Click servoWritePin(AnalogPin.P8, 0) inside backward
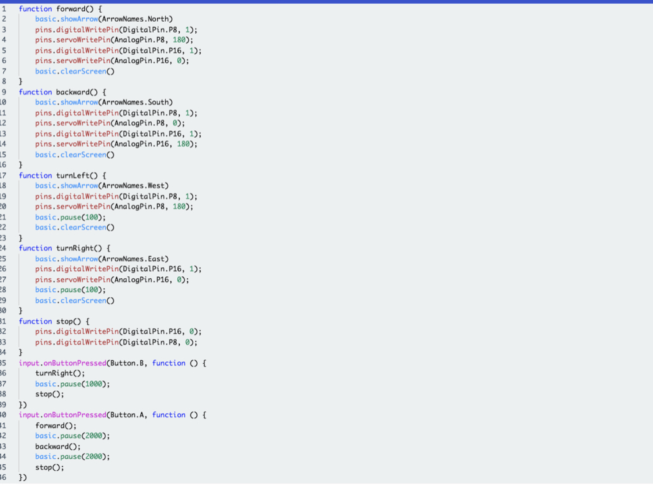This screenshot has height=490, width=653. pos(119,123)
